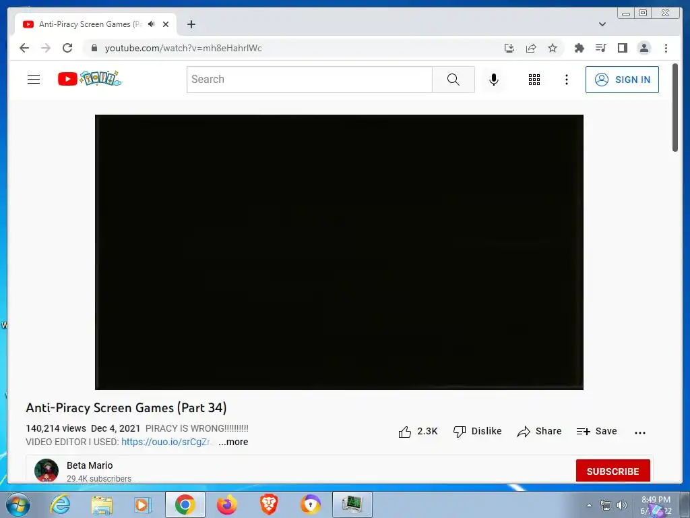Click the address bar URL
Screen dimensions: 690x518
(x=183, y=48)
